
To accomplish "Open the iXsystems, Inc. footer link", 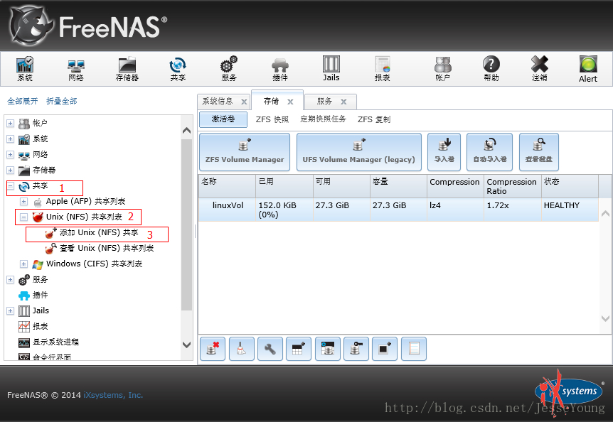I will pyautogui.click(x=113, y=395).
